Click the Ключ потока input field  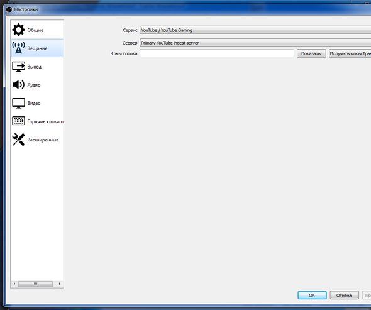(x=217, y=53)
